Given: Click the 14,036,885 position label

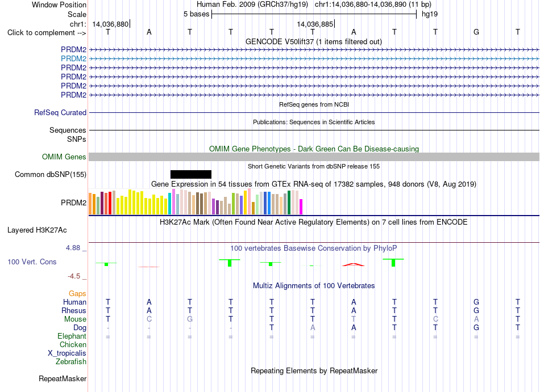Looking at the screenshot, I should [x=315, y=24].
